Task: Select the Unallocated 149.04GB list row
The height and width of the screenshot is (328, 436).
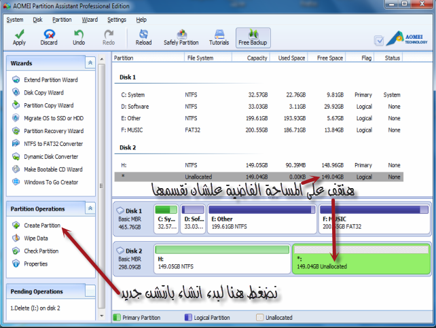Action: (x=259, y=177)
